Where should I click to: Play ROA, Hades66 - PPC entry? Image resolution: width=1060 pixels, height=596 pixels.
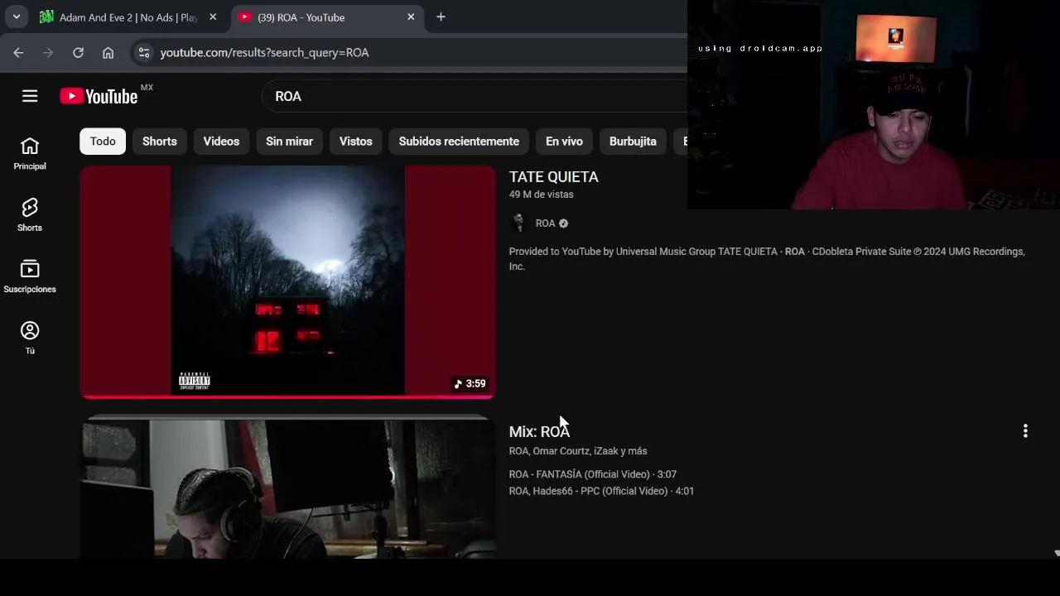(x=601, y=491)
